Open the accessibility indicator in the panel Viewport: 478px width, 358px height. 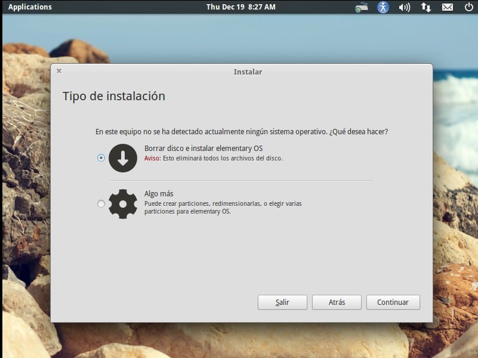pyautogui.click(x=383, y=7)
